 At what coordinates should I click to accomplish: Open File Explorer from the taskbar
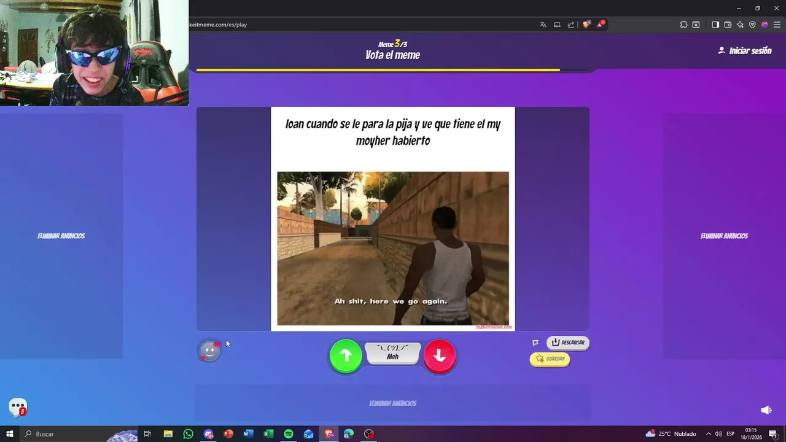(168, 434)
